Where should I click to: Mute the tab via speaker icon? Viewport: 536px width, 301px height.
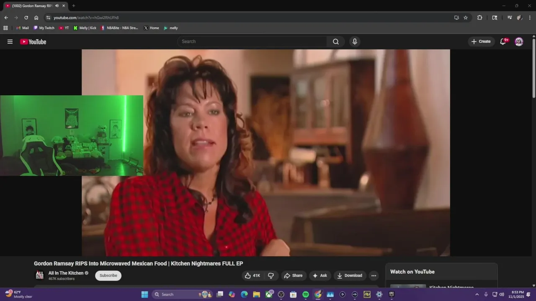tap(57, 6)
